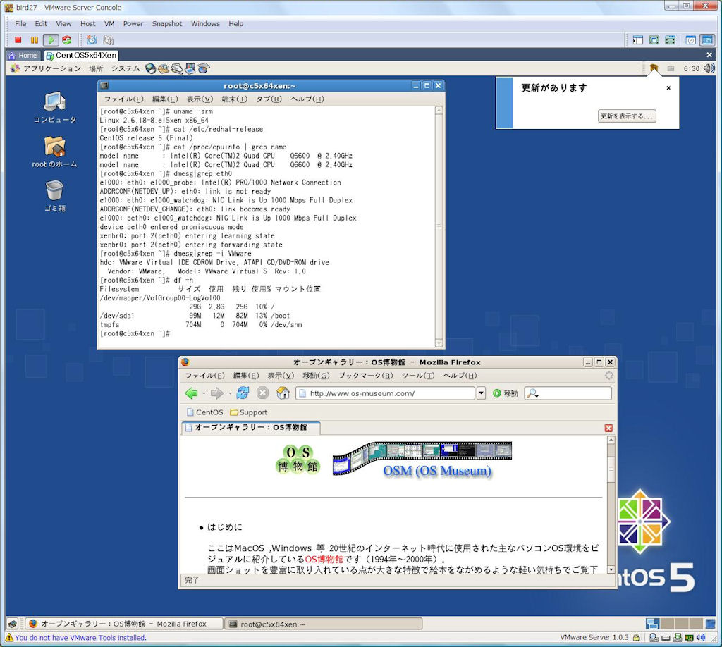Show the VMware summary view
Screen dimensions: 722x647
point(690,40)
